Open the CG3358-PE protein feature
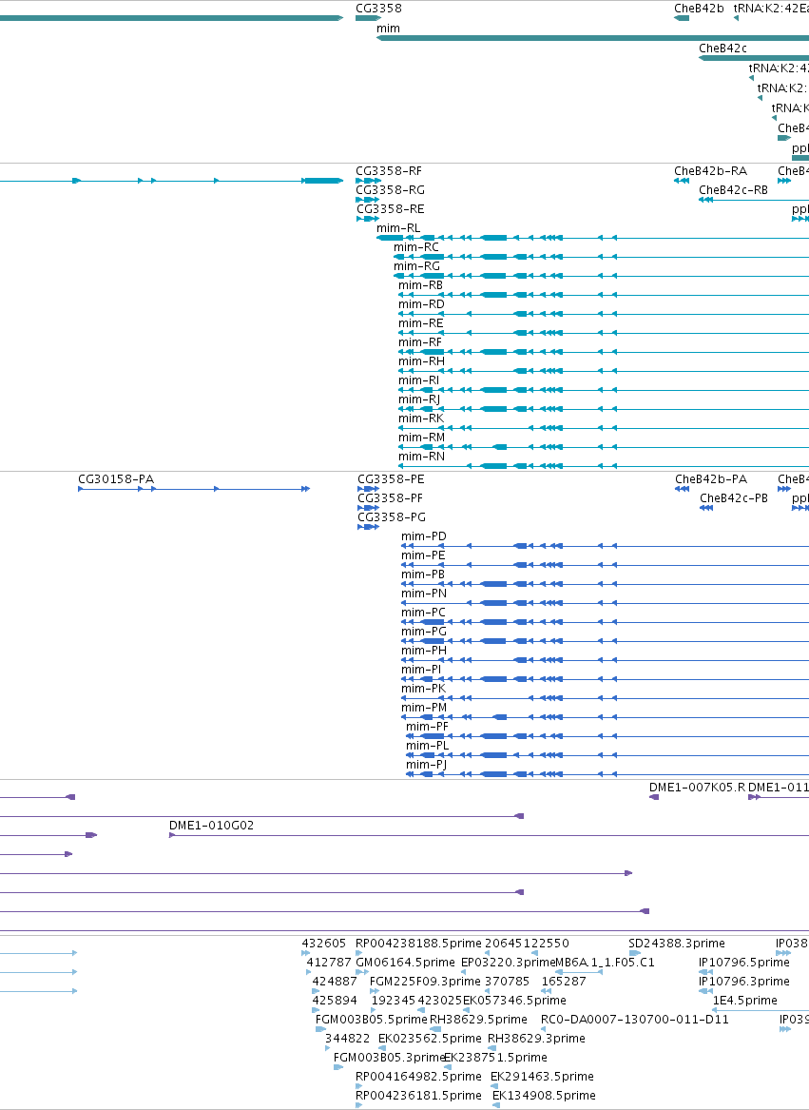The height and width of the screenshot is (1110, 809). (x=391, y=480)
